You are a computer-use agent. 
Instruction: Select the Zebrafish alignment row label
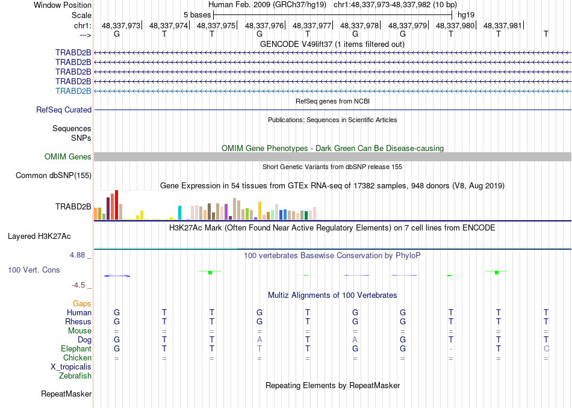click(x=75, y=376)
